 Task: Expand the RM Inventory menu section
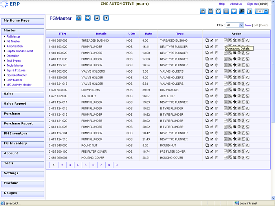(22, 134)
